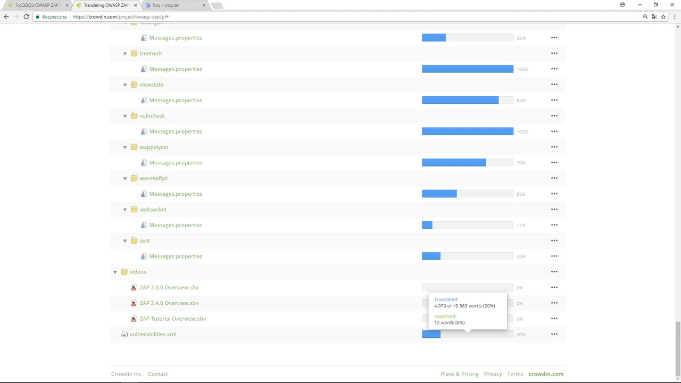Screen dimensions: 681x383
Task: Open options menu for ZAP Tutorial Overview.sbv
Action: point(554,319)
